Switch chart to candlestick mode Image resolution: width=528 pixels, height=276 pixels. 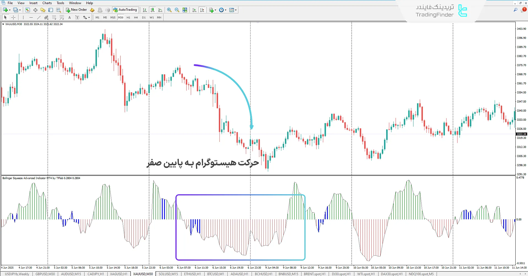(152, 10)
